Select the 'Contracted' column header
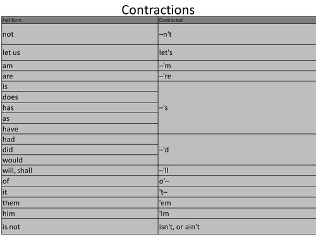This screenshot has width=316, height=237. (x=237, y=20)
